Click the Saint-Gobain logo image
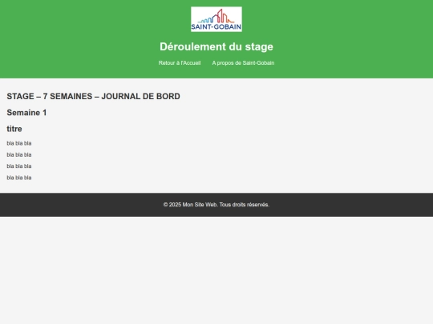This screenshot has width=433, height=324. coord(216,19)
